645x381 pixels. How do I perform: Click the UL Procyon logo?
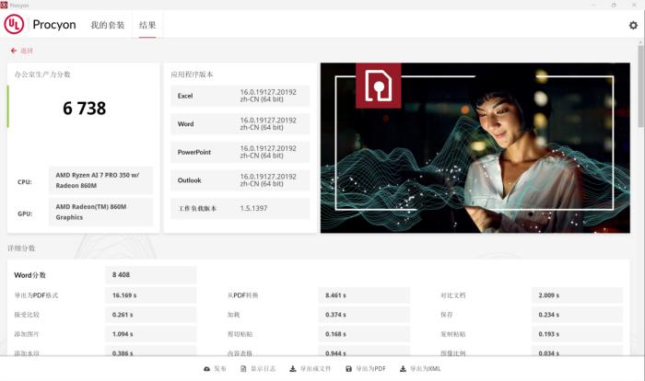(14, 24)
